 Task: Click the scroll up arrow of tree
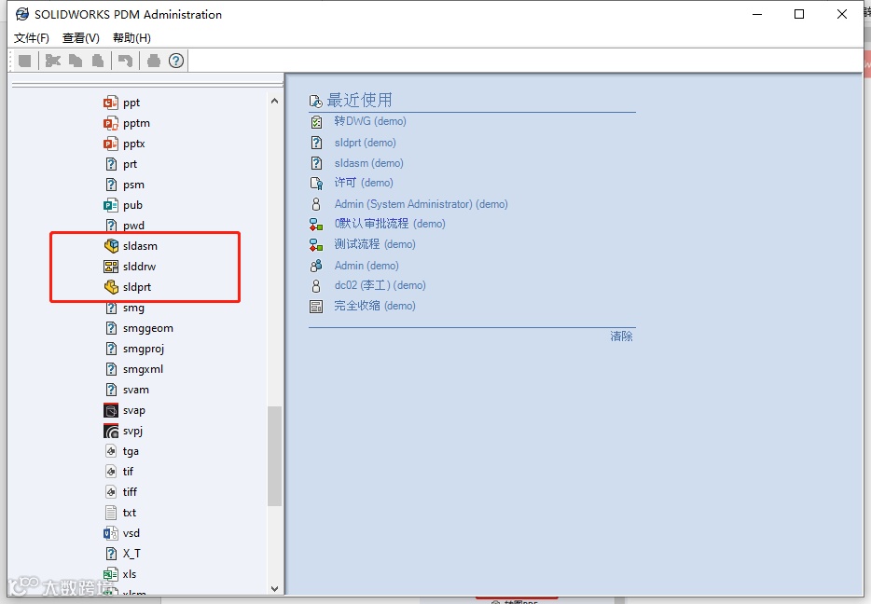(x=274, y=101)
